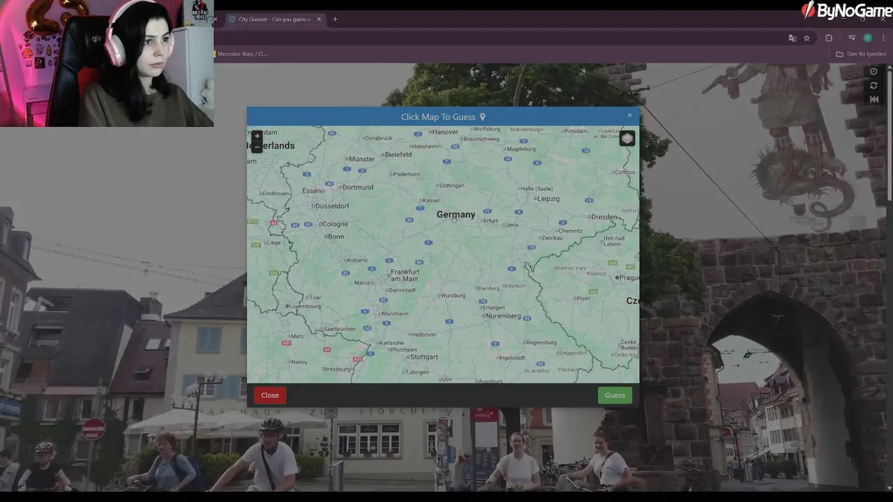Click Mannheim on the map
893x502 pixels.
click(393, 314)
